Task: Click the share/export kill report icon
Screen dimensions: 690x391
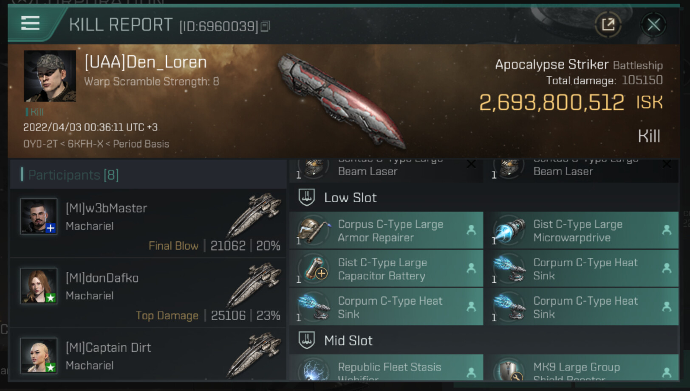Action: pyautogui.click(x=608, y=25)
